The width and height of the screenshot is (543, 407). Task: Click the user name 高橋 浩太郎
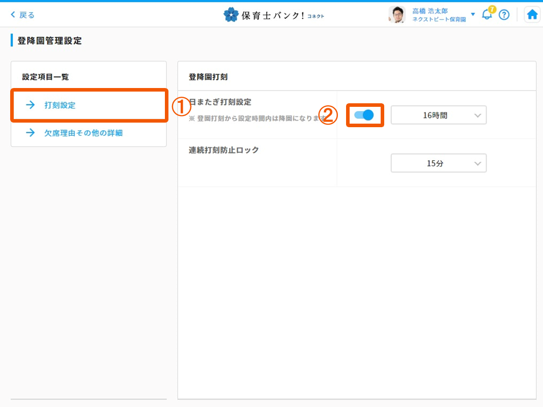430,11
